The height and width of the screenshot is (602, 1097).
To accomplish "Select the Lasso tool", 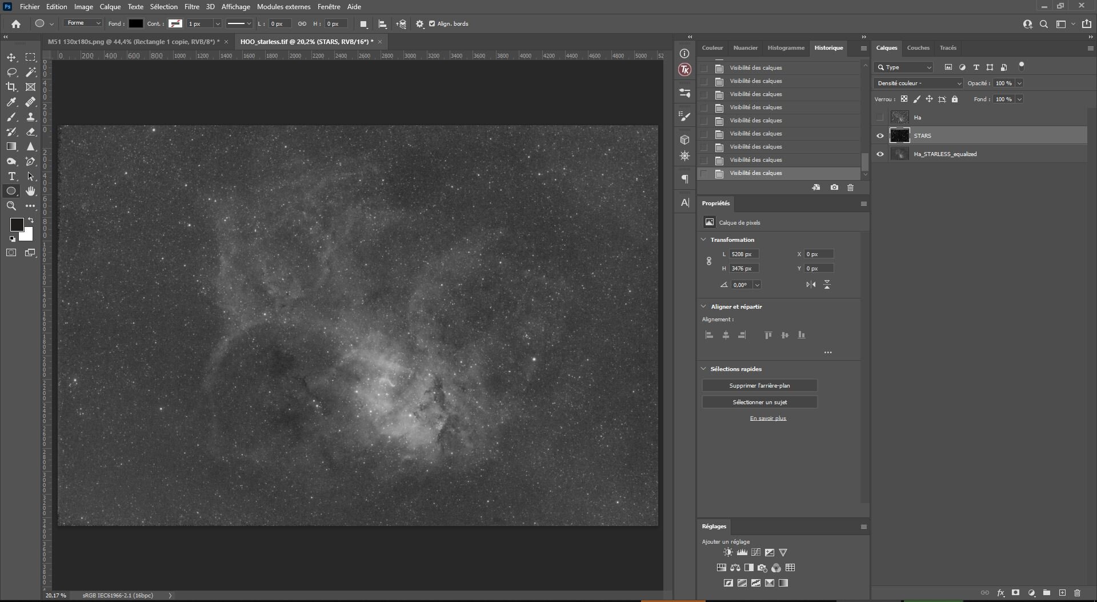I will pyautogui.click(x=11, y=72).
